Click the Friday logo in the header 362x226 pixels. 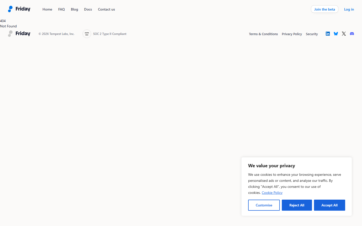click(19, 9)
